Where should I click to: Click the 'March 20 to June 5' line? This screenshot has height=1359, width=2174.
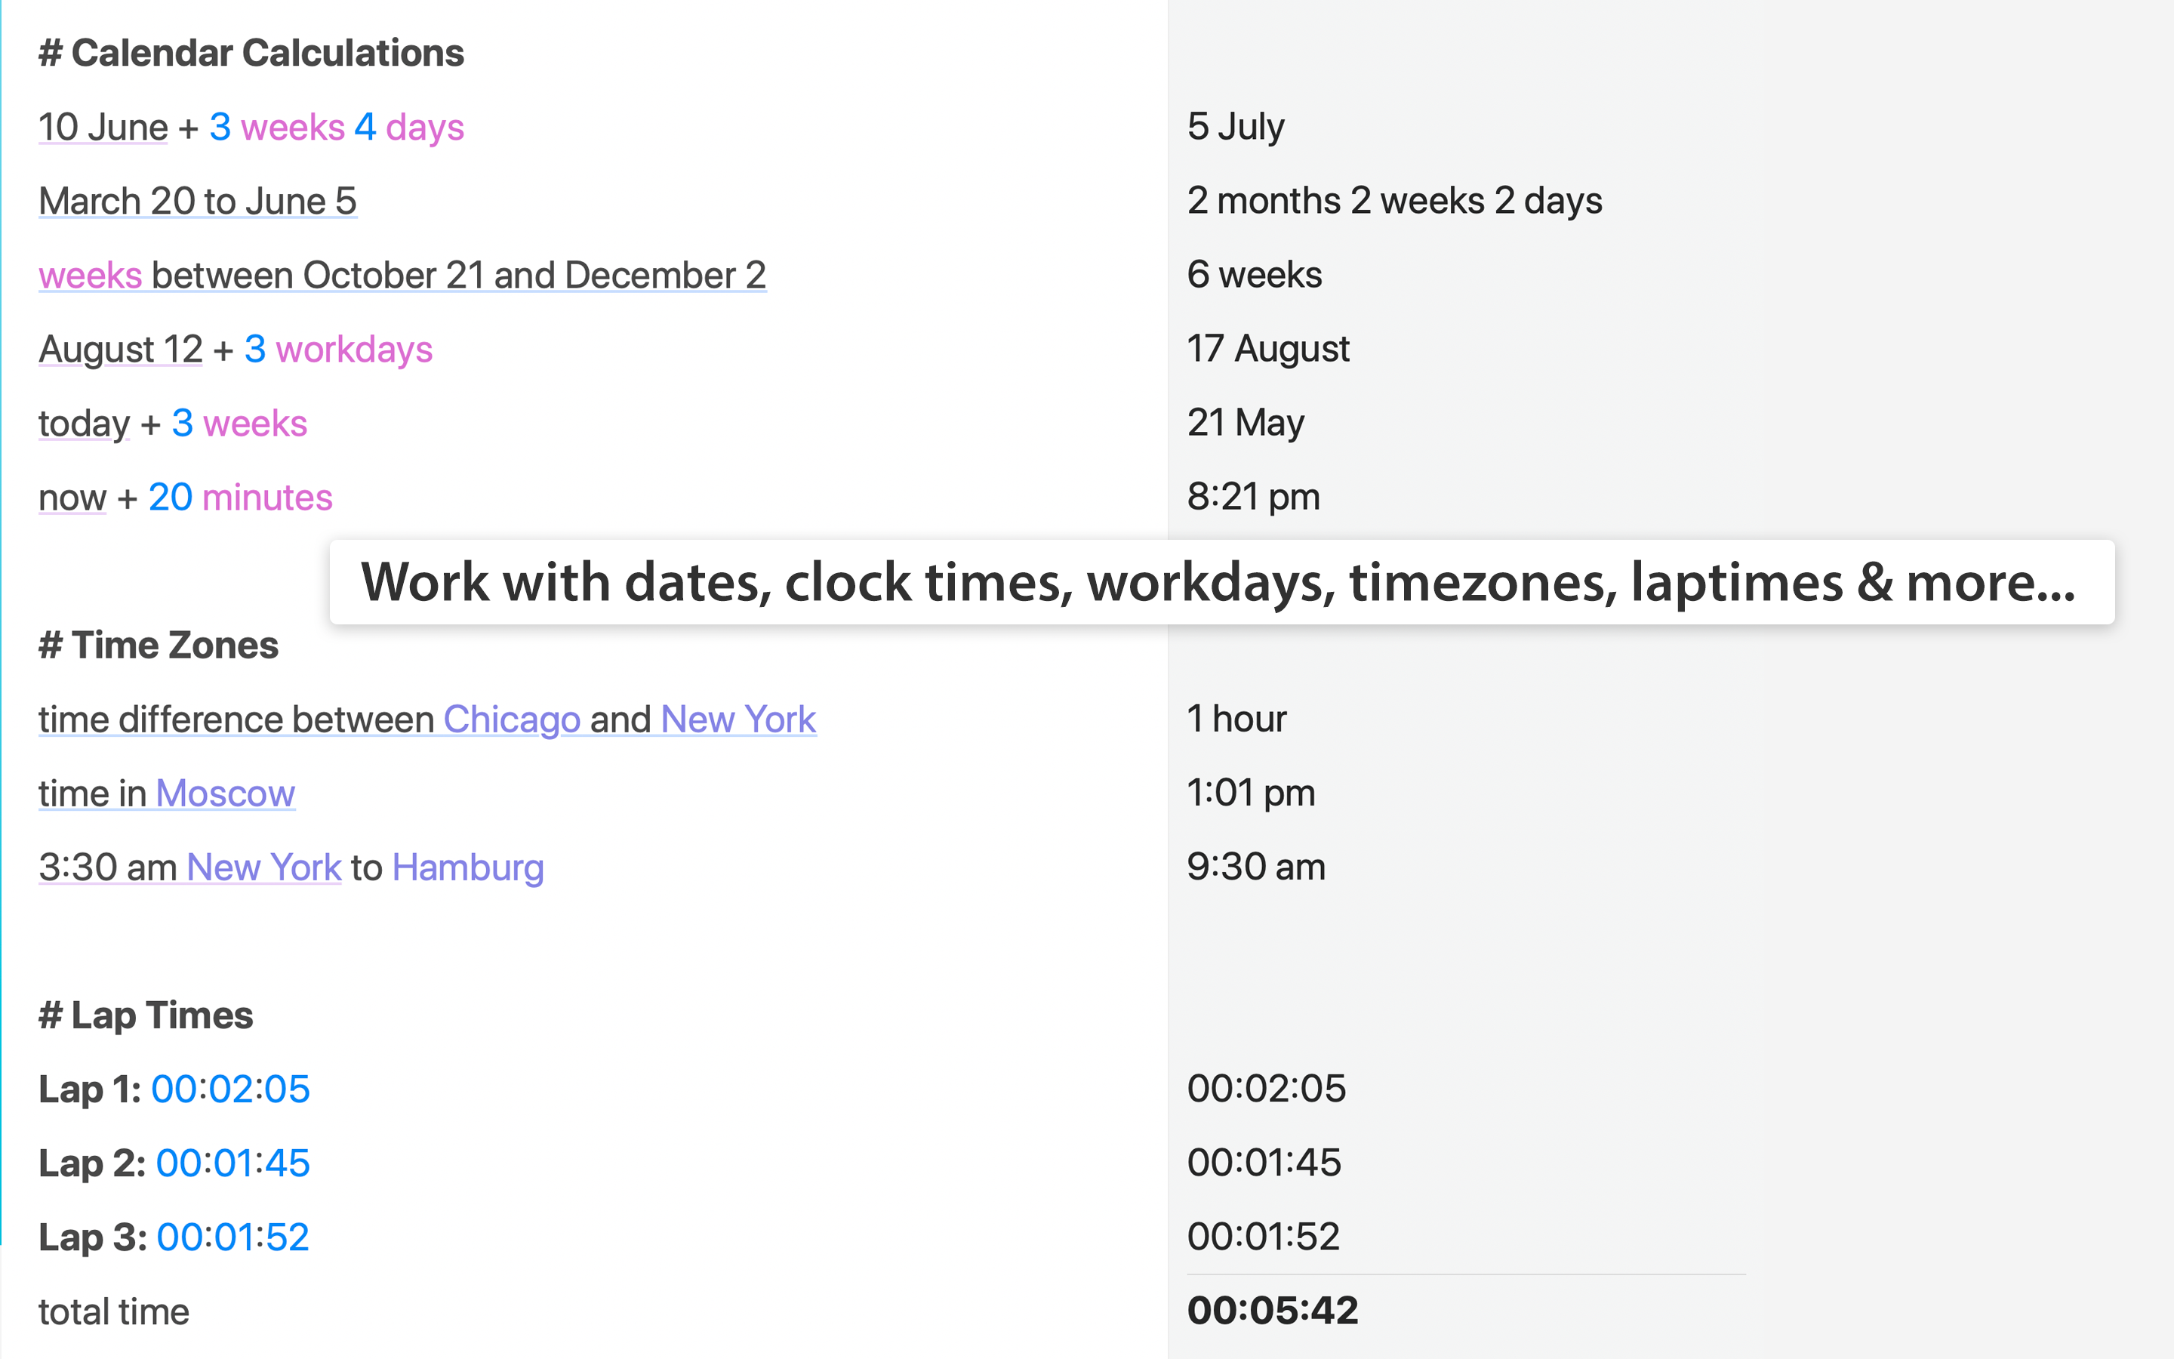point(198,202)
